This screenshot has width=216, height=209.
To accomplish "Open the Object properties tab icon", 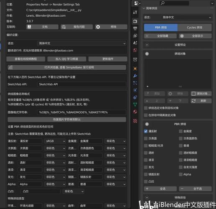I will point(135,69).
